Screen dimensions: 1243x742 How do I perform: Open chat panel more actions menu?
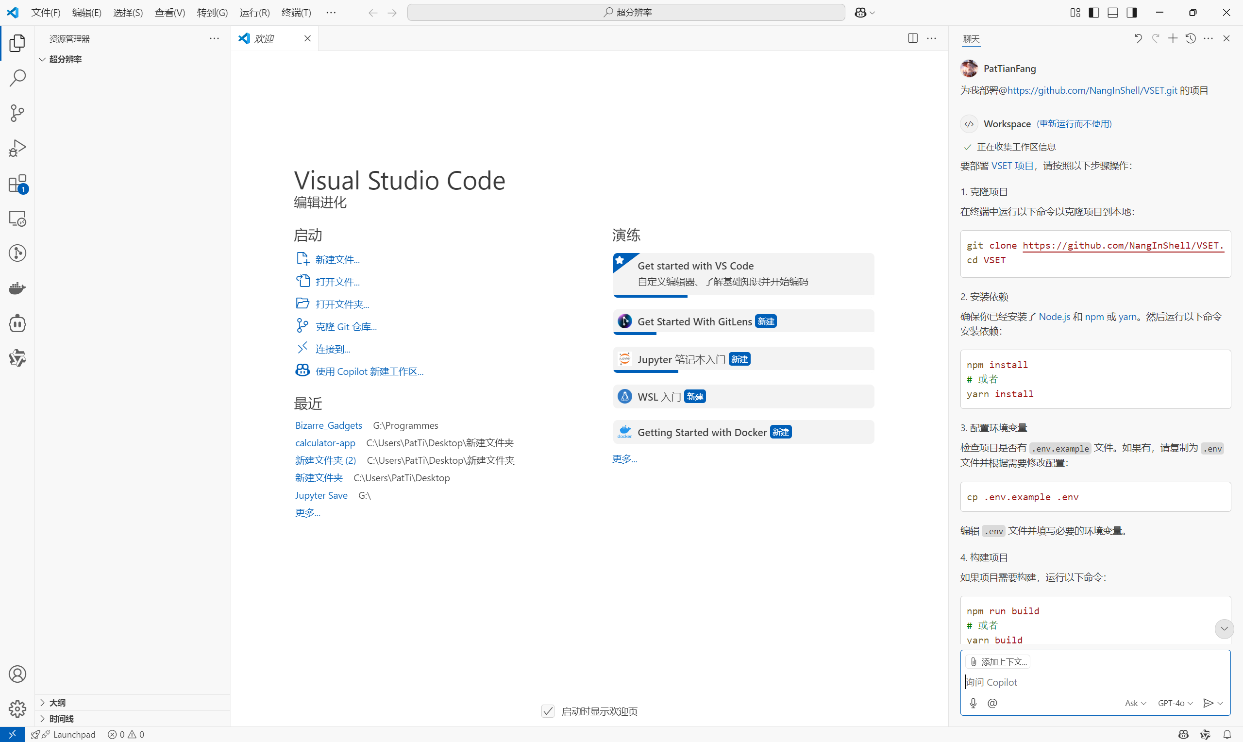[x=1209, y=38]
